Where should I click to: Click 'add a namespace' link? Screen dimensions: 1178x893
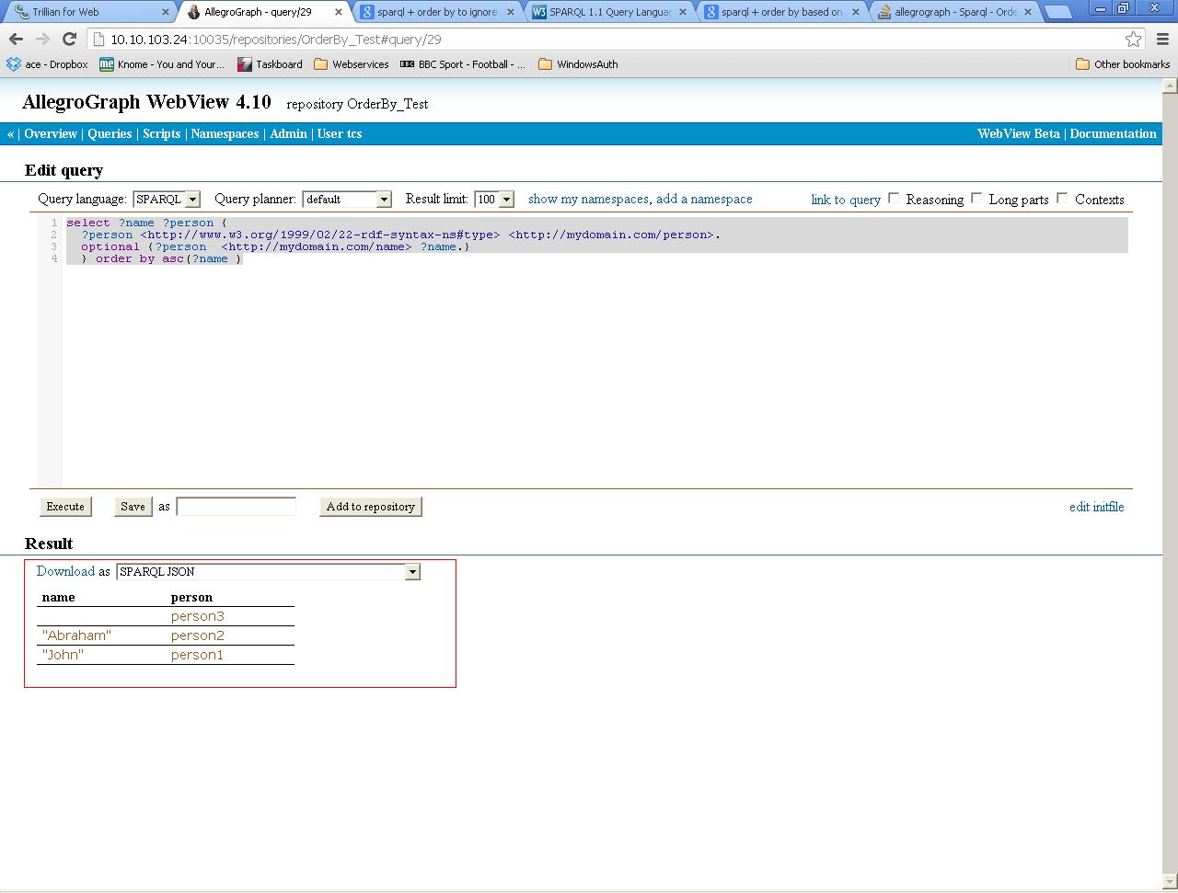click(704, 199)
